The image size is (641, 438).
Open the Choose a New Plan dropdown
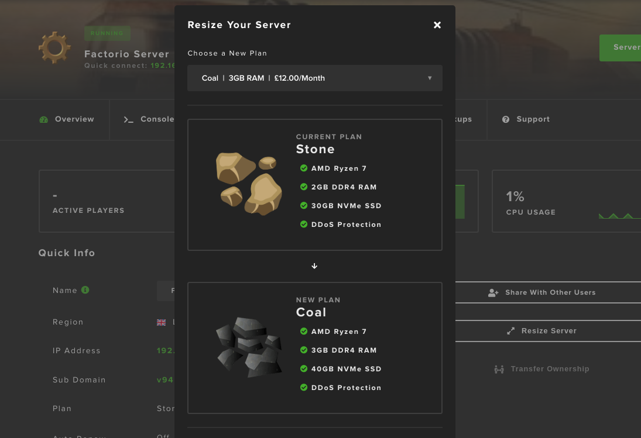315,78
